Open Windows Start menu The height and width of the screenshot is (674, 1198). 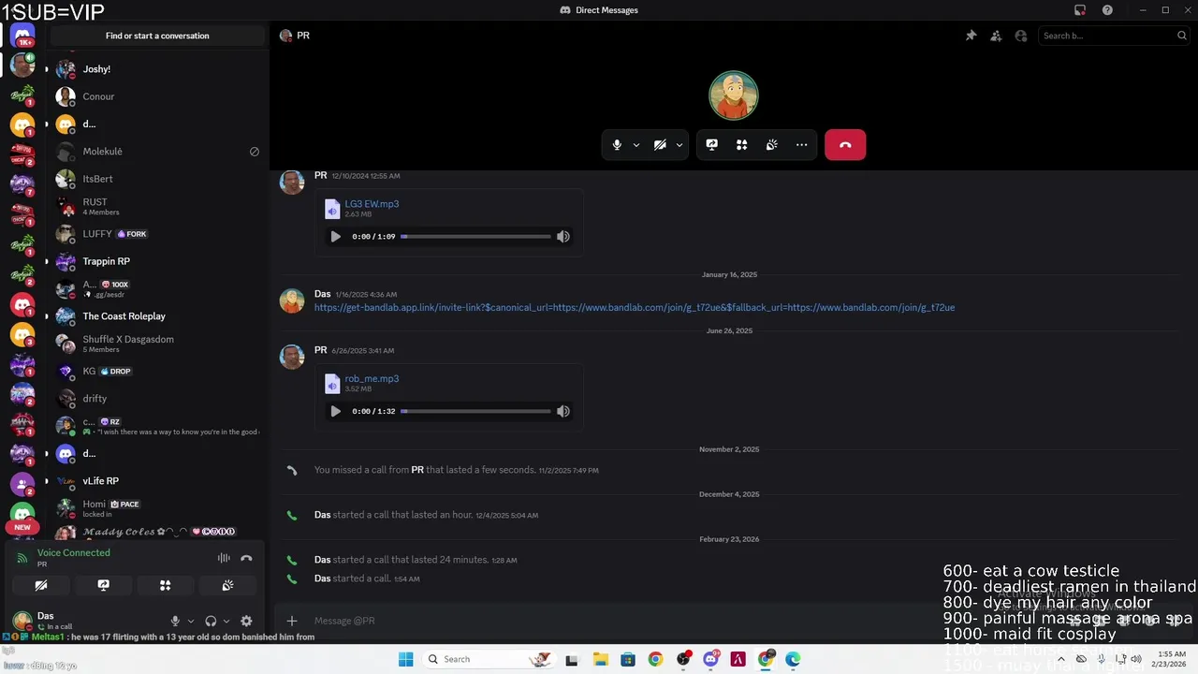[405, 659]
